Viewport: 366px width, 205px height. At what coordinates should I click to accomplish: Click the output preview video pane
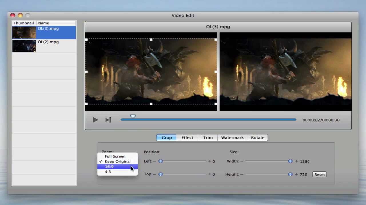[x=285, y=72]
